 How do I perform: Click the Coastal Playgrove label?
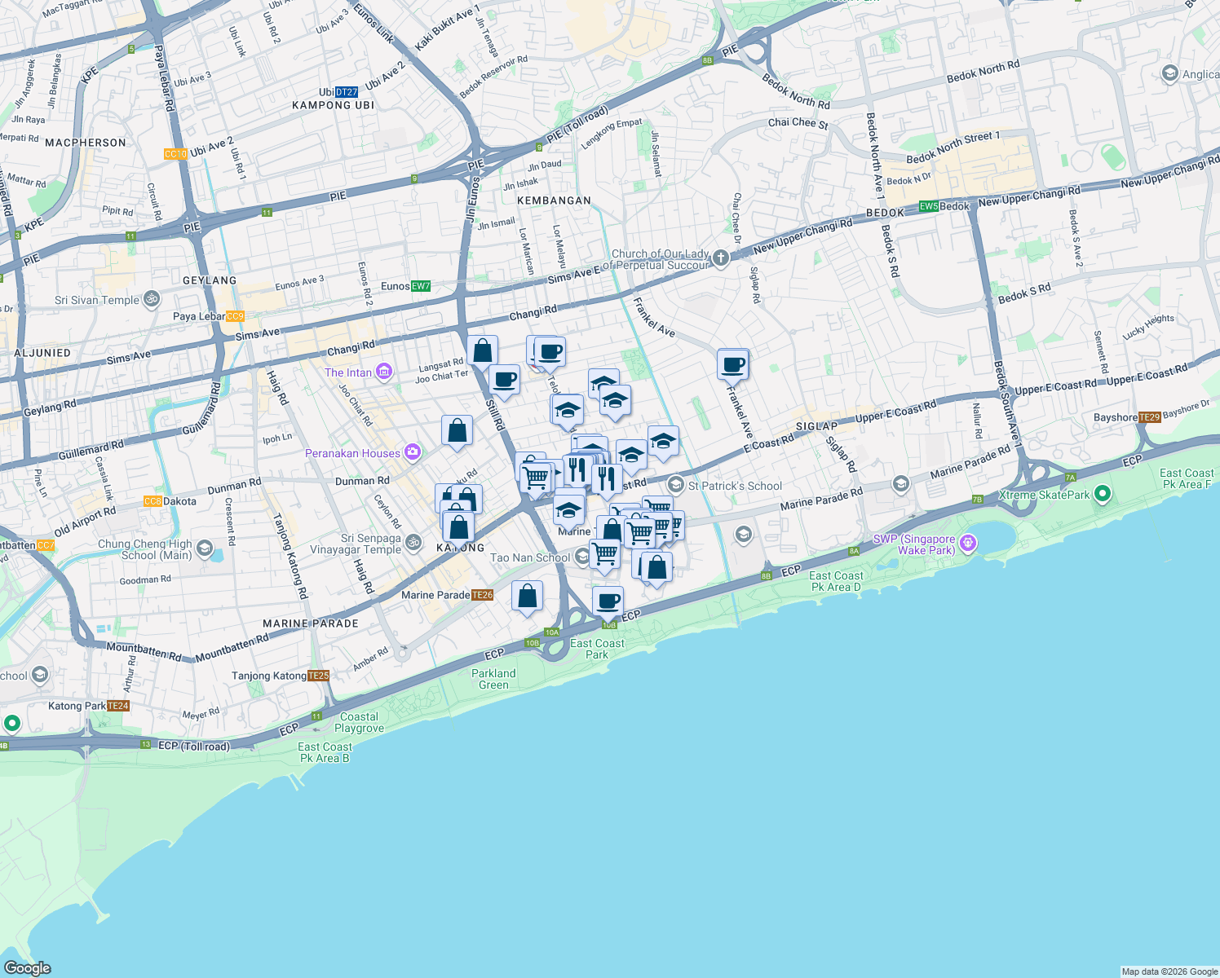tap(359, 722)
